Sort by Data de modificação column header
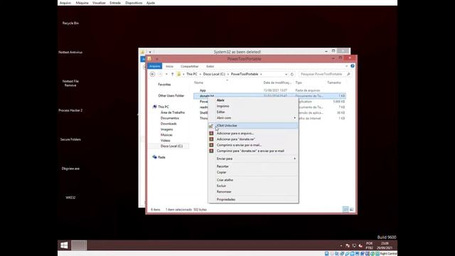This screenshot has height=256, width=455. 277,82
